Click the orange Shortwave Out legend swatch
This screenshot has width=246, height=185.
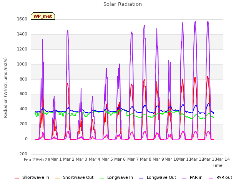pos(58,178)
